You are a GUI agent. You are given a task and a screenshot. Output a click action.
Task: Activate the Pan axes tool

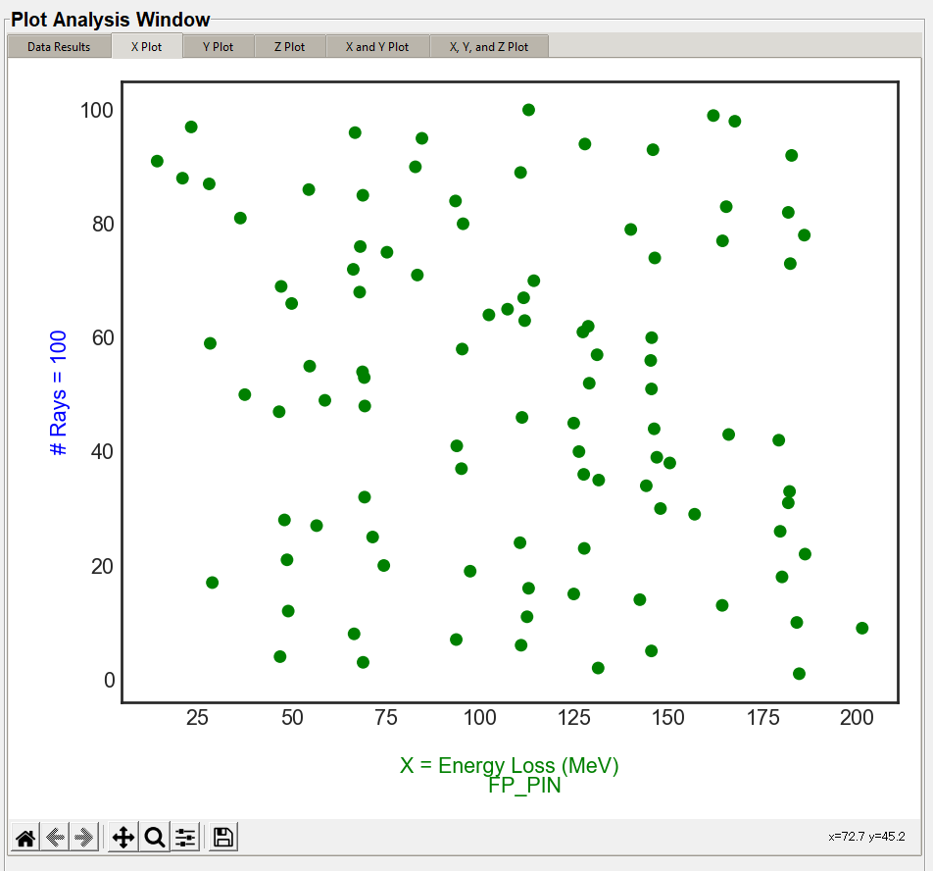[123, 838]
